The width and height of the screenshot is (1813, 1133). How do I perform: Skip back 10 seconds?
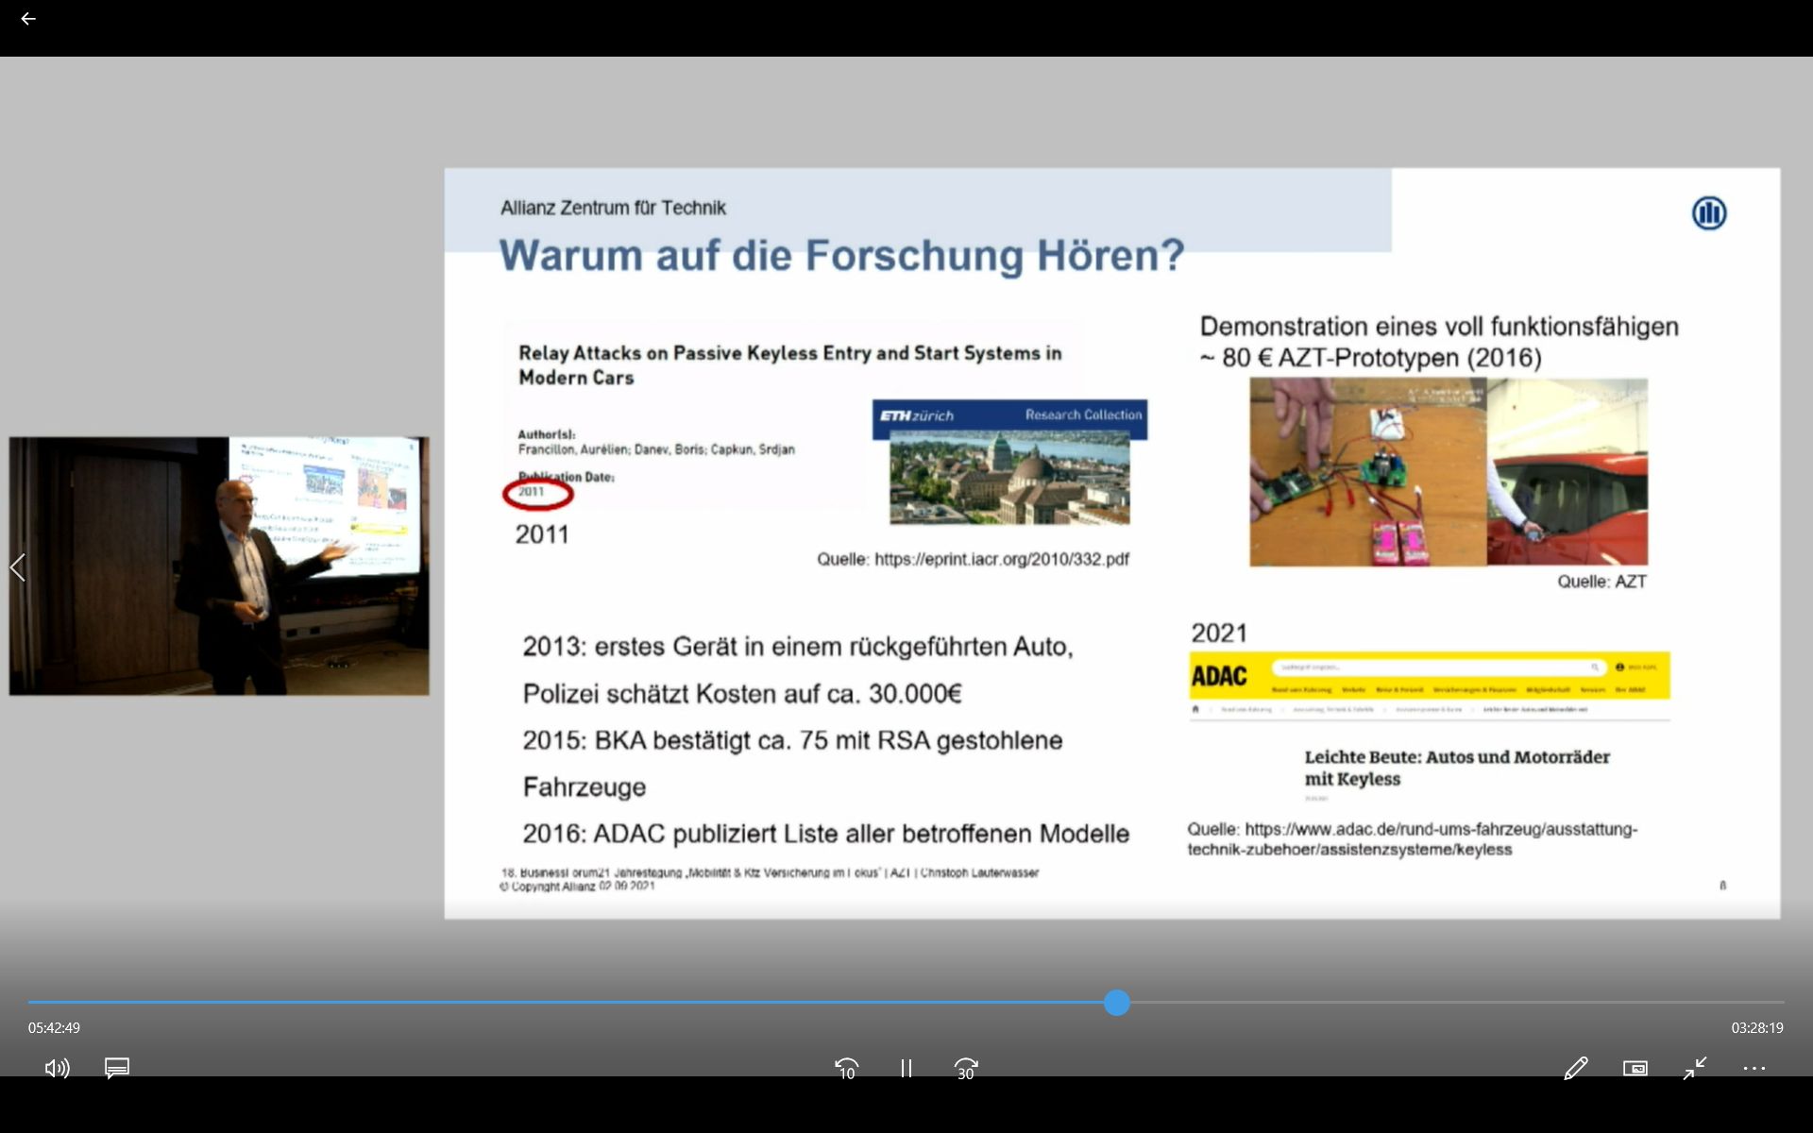[846, 1068]
